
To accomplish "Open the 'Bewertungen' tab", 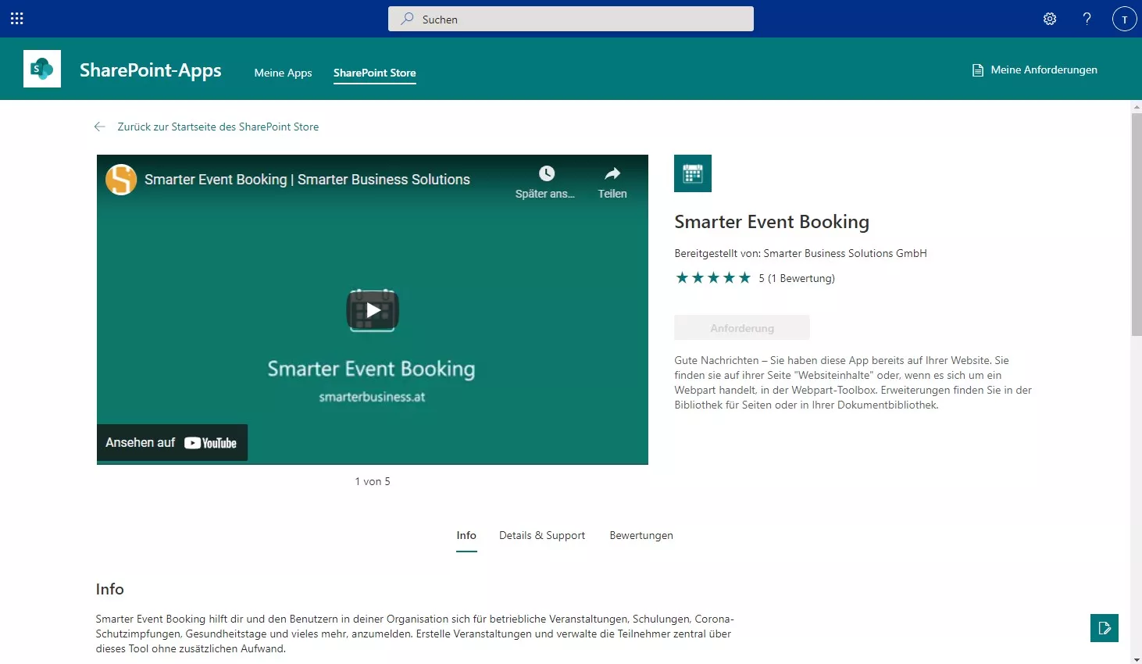I will (641, 535).
